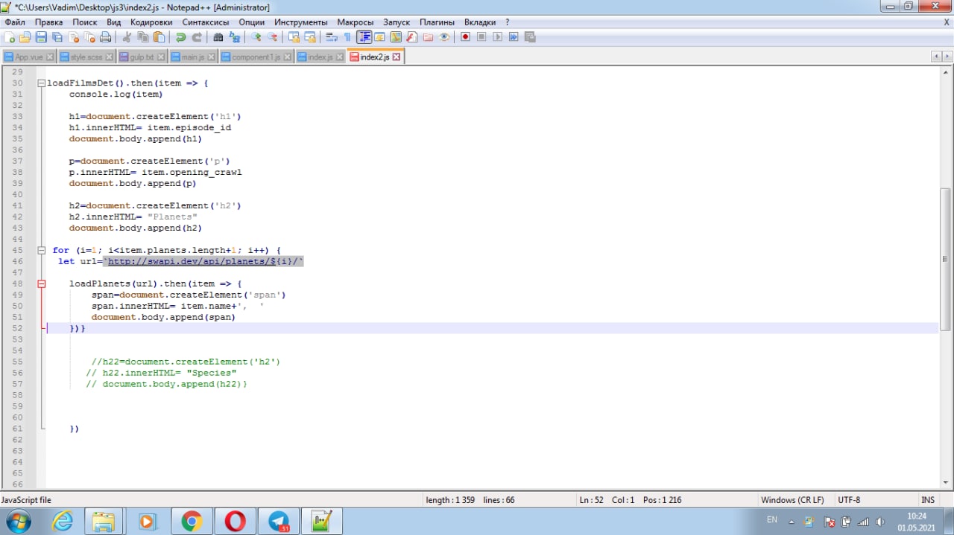Click the Zoom In magnifier icon
The height and width of the screenshot is (535, 954).
tap(256, 36)
